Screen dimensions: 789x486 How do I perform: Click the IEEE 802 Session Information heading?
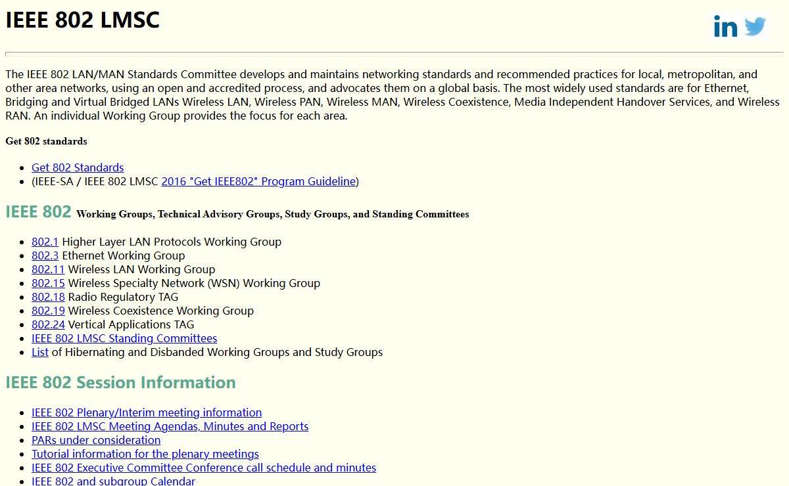(x=120, y=382)
